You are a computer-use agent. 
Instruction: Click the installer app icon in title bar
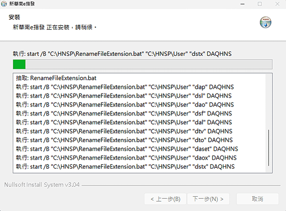(x=4, y=4)
